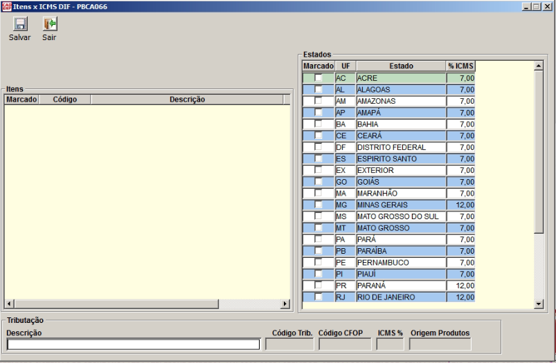This screenshot has width=556, height=363.
Task: Click the % ICMS column header
Action: [x=460, y=66]
